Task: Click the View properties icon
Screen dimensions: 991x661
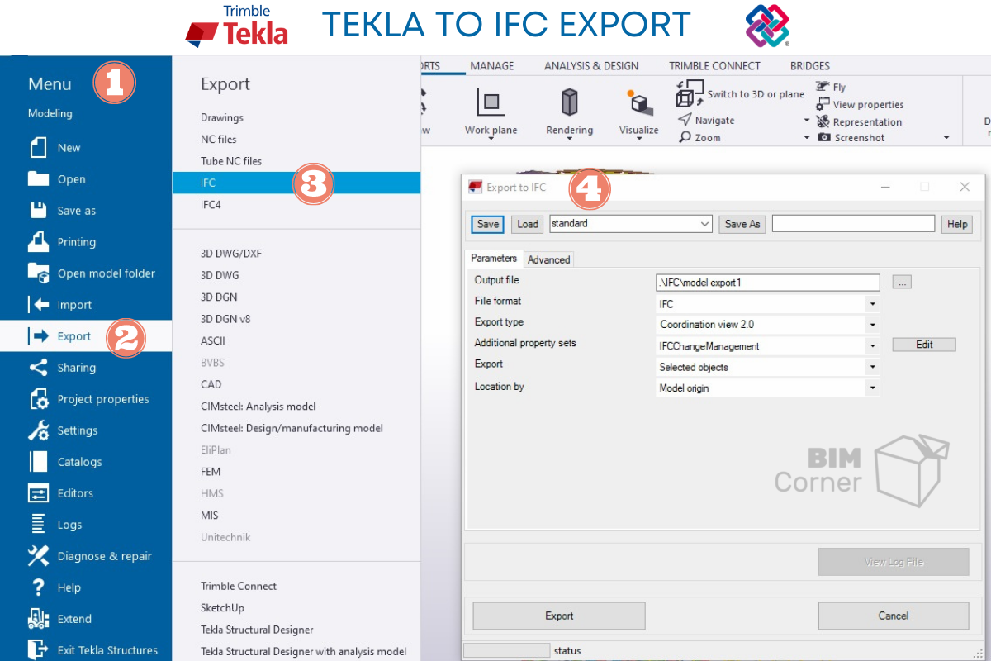Action: pyautogui.click(x=823, y=104)
